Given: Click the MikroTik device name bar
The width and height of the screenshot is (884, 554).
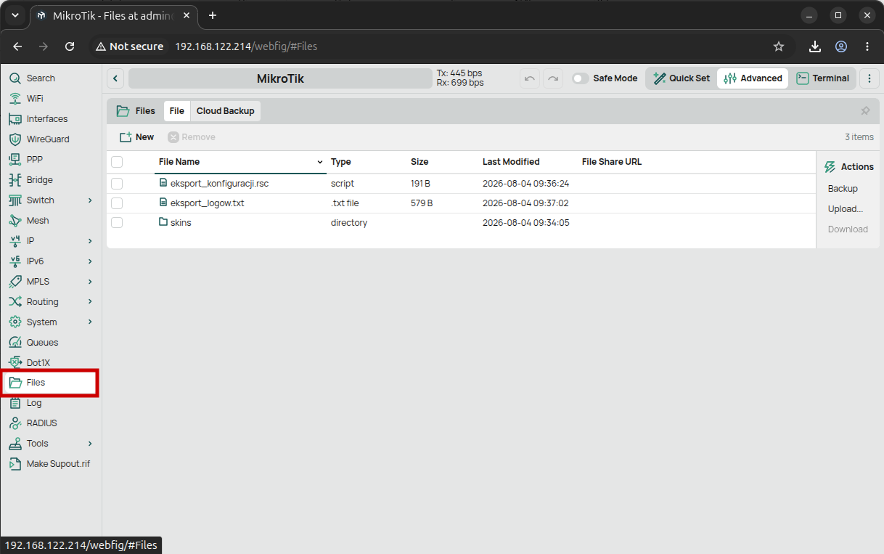Looking at the screenshot, I should point(280,78).
